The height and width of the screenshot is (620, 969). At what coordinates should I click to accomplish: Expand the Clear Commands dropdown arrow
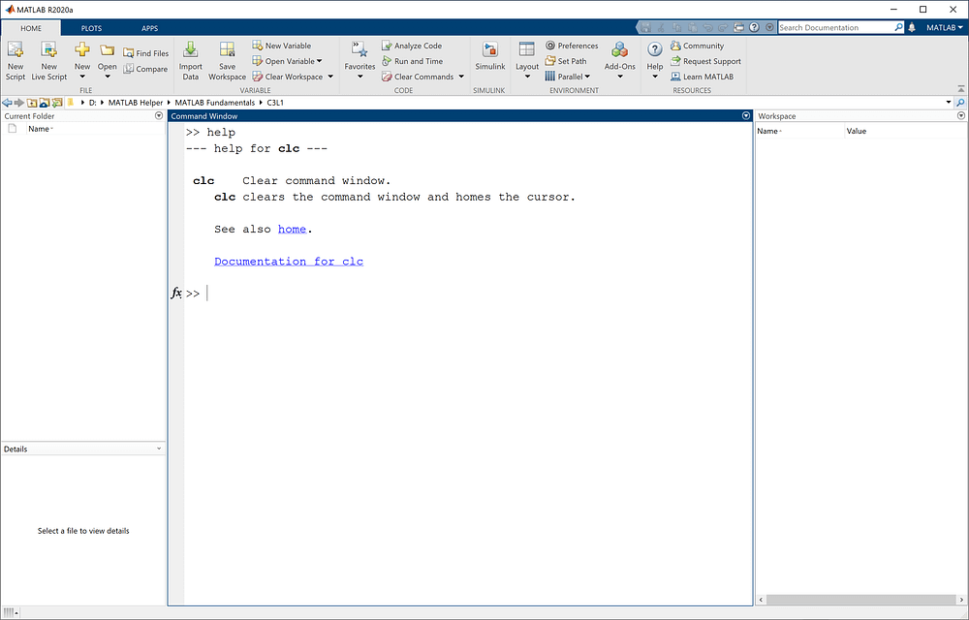461,77
